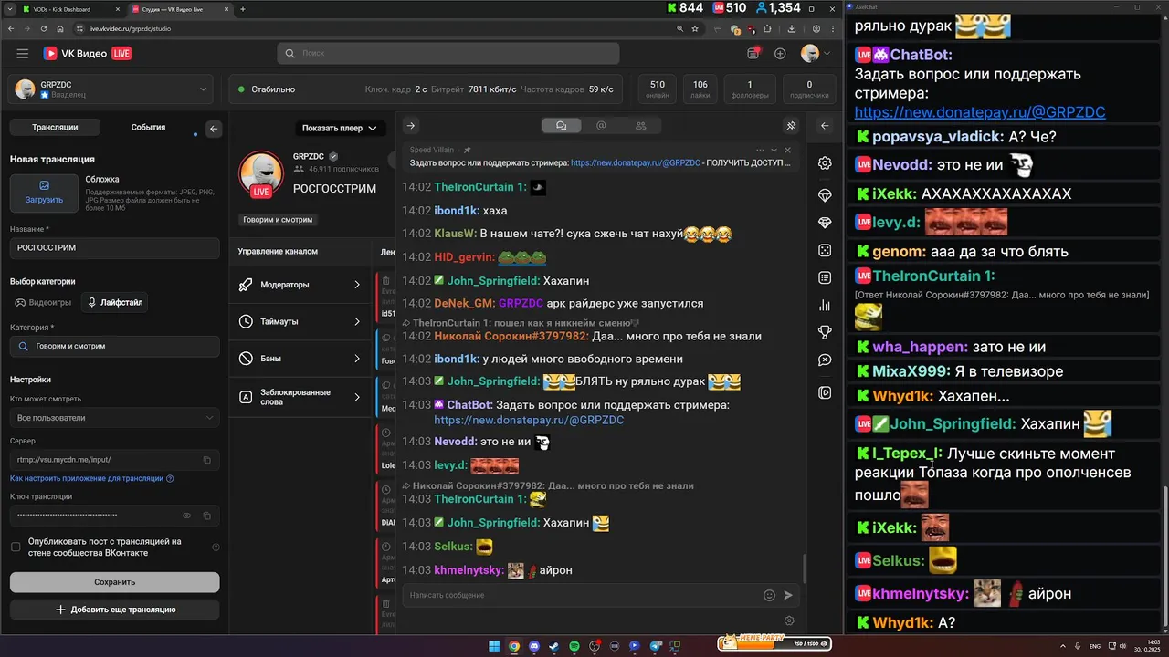Open Spotify from the taskbar
Viewport: 1169px width, 657px height.
574,646
